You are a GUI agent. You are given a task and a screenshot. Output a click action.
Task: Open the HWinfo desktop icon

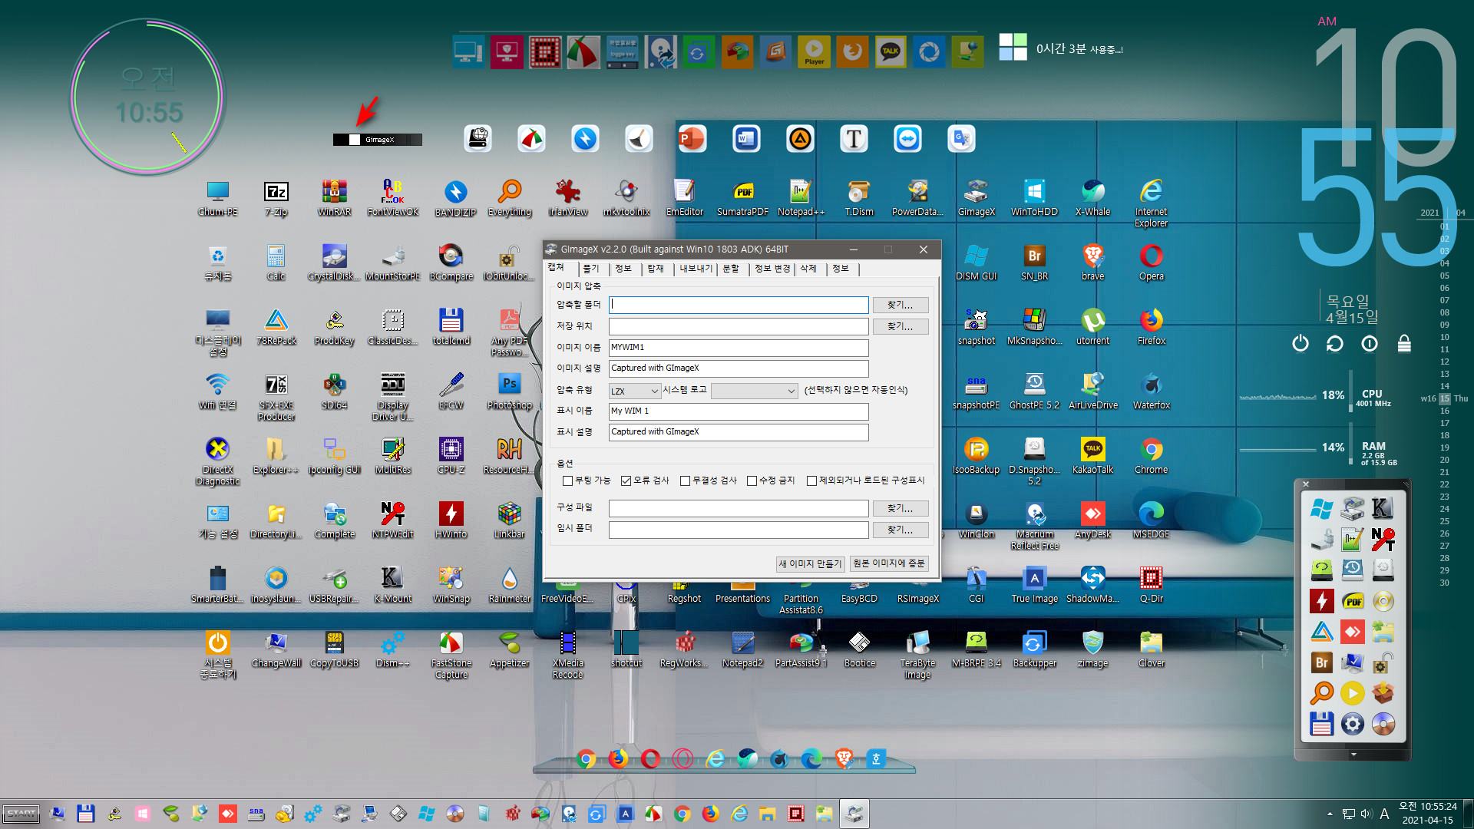[x=451, y=520]
